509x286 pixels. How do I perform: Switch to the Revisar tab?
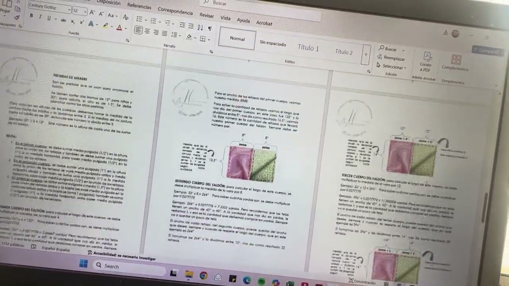[x=207, y=15]
